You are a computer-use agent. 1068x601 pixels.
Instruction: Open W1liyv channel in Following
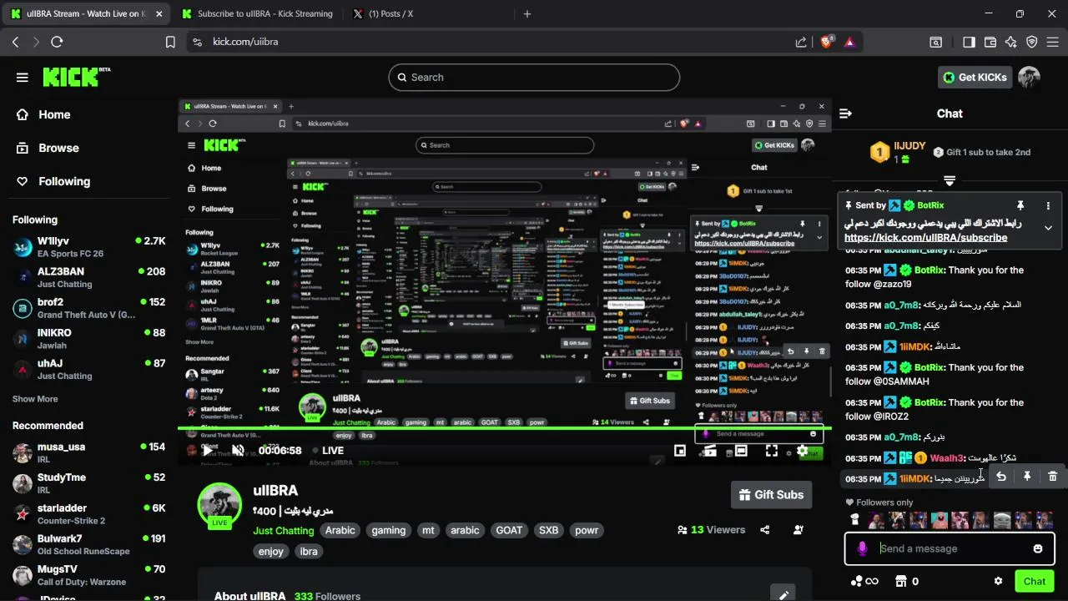point(89,247)
